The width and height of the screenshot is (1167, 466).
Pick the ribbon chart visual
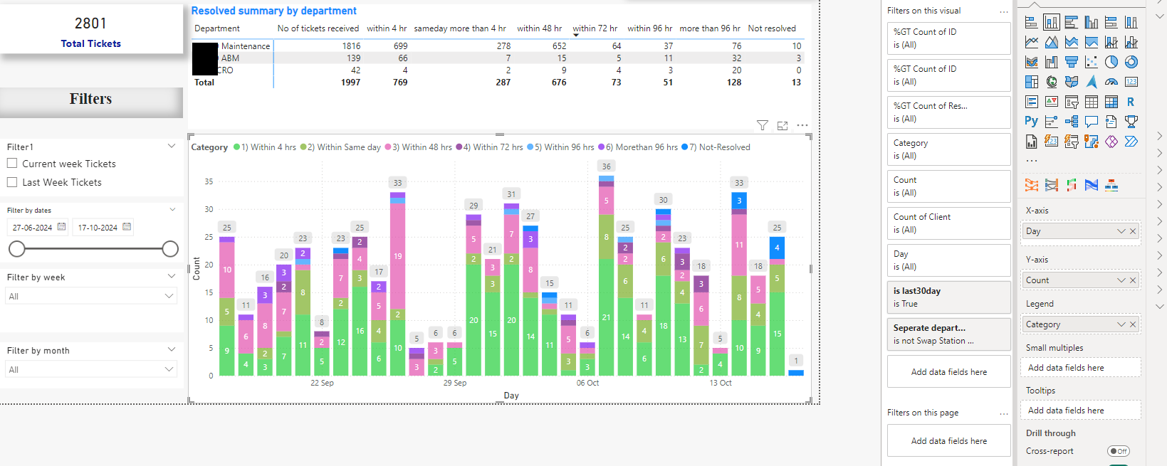(x=1032, y=62)
